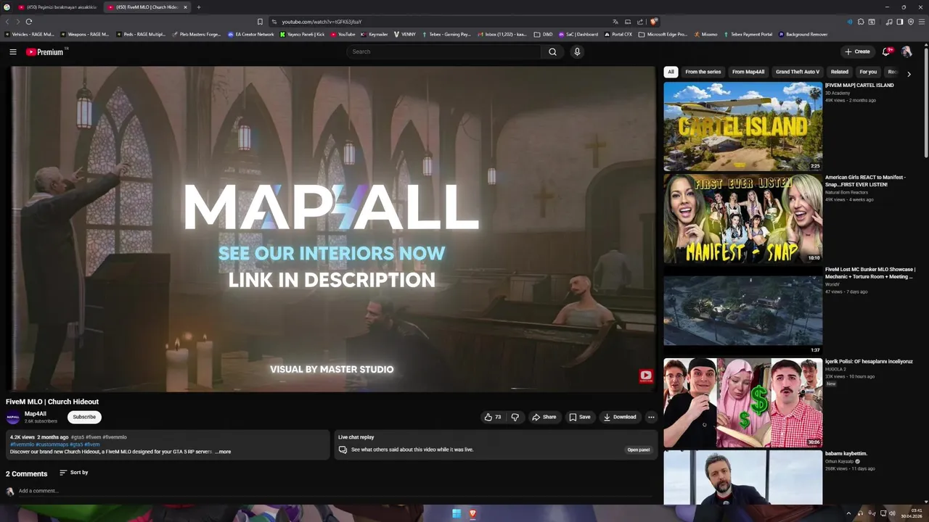Dislike the video with thumbs down
Viewport: 929px width, 522px height.
515,417
